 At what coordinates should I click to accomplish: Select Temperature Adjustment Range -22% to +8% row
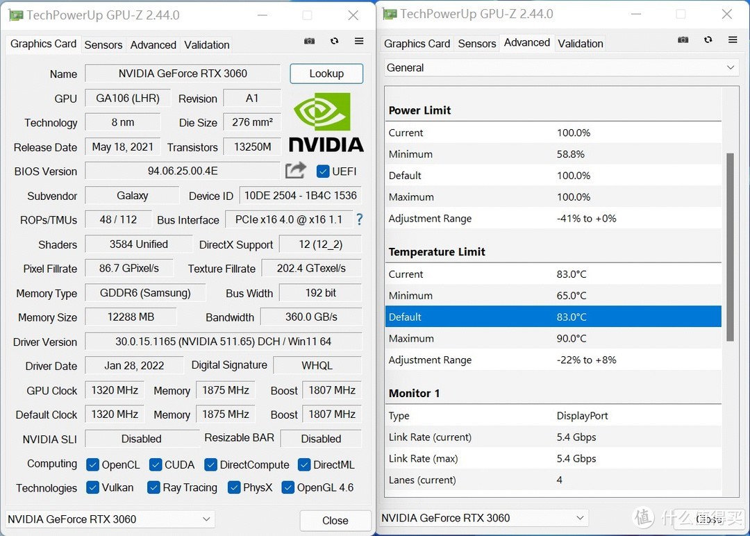point(553,360)
